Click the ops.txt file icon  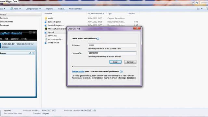pos(46,32)
